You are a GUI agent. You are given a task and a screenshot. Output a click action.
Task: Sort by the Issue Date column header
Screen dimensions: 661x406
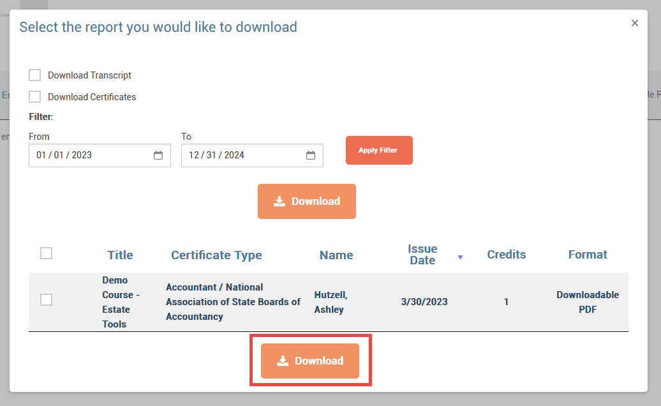pyautogui.click(x=423, y=255)
